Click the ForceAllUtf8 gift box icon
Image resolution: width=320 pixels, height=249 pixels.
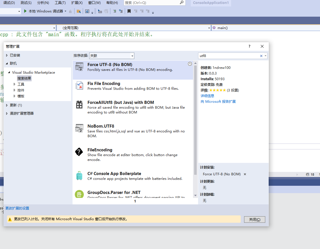pos(79,104)
